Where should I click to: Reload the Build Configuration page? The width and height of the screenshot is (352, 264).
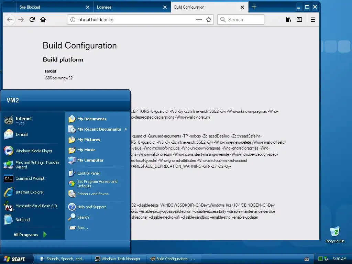click(32, 20)
